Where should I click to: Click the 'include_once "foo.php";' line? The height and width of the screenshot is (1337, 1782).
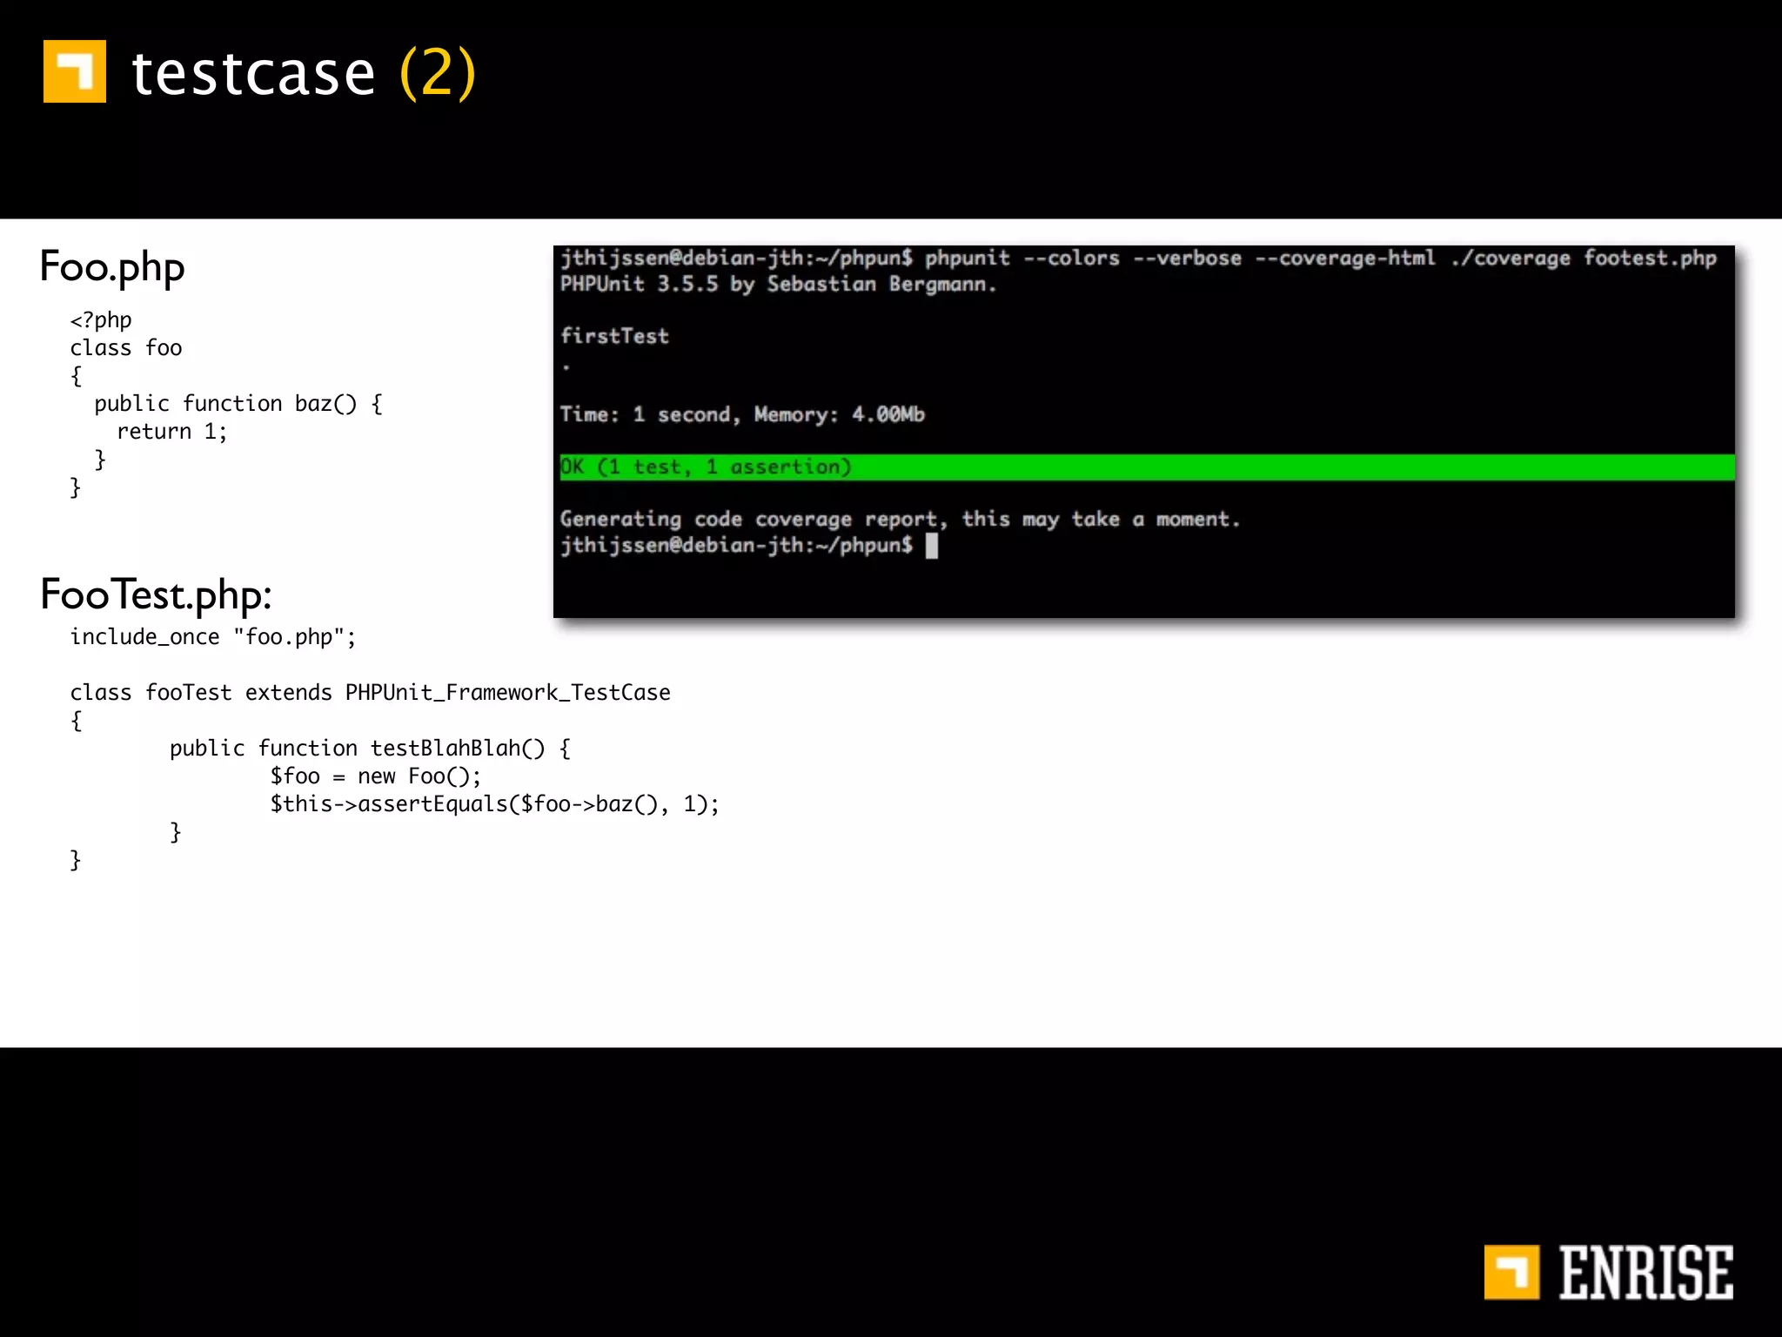coord(213,637)
